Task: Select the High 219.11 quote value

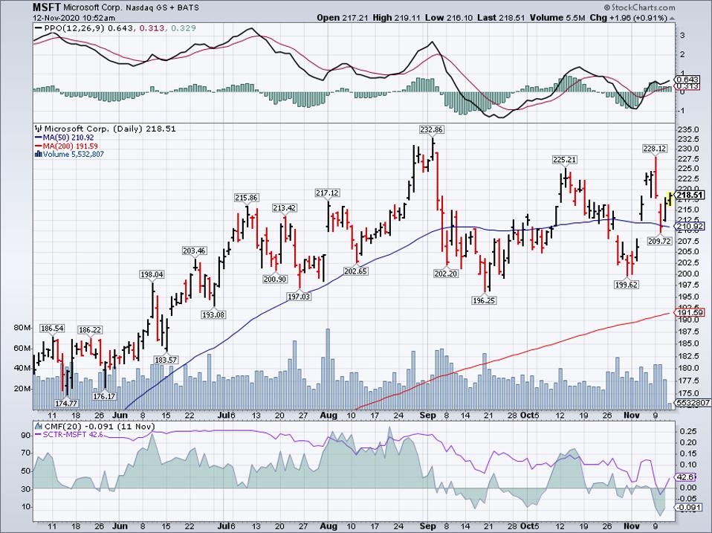Action: point(397,18)
